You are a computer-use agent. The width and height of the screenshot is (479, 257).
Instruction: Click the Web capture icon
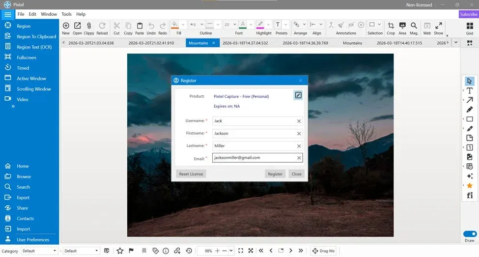(427, 26)
